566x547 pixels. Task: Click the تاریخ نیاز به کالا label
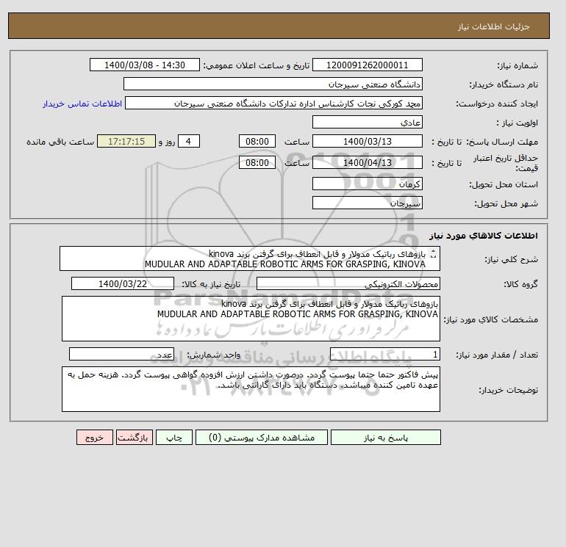211,284
